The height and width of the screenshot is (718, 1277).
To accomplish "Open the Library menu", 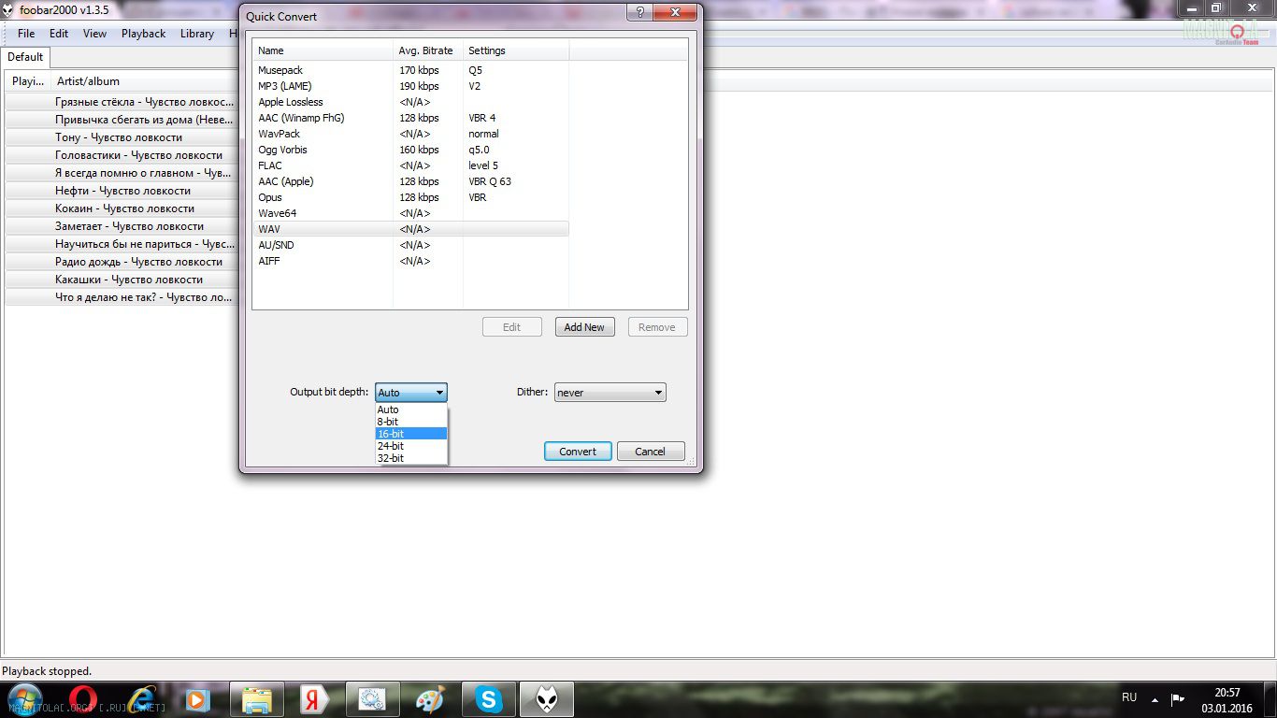I will (196, 34).
